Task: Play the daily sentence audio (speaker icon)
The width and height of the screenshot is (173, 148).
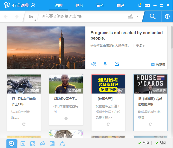Action: point(94,64)
